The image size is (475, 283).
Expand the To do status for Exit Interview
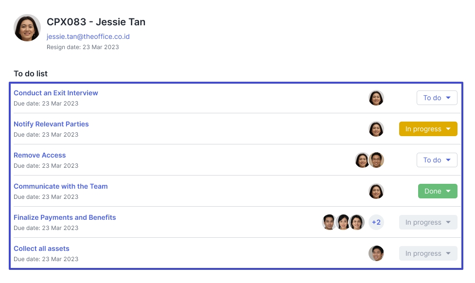point(437,98)
